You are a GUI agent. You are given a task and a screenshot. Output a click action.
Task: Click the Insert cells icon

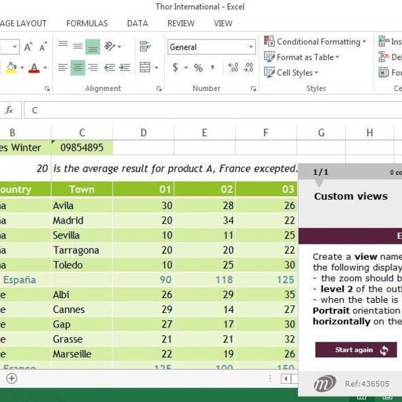pyautogui.click(x=384, y=42)
